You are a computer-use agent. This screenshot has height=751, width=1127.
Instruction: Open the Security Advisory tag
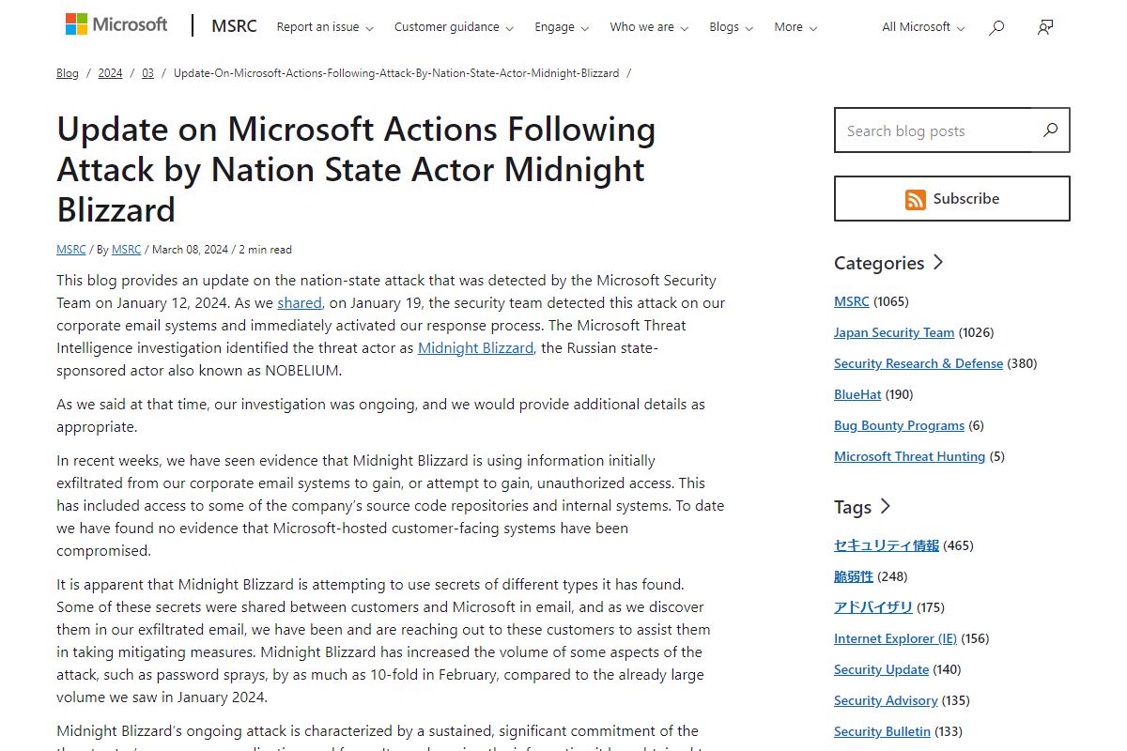pos(886,700)
